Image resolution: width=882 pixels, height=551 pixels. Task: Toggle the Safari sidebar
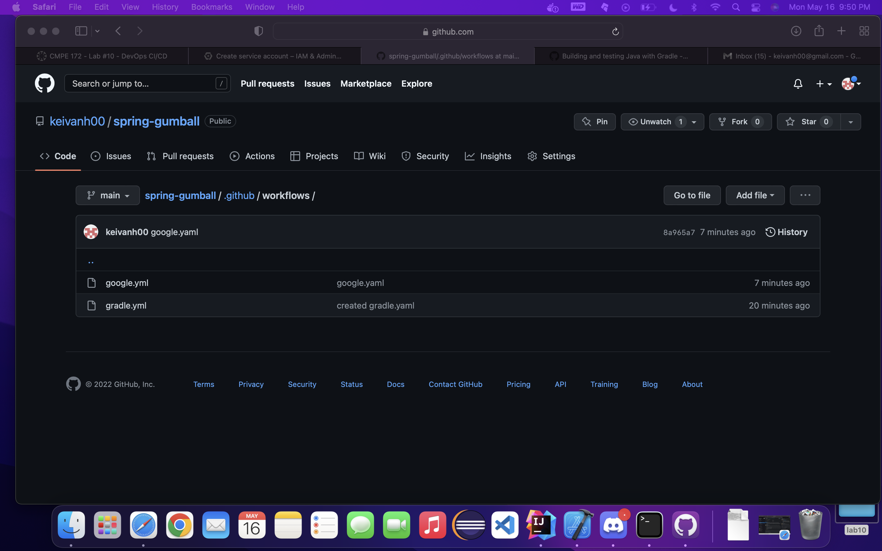(81, 31)
